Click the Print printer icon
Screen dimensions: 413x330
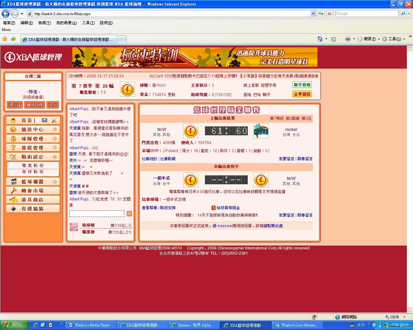(348, 39)
